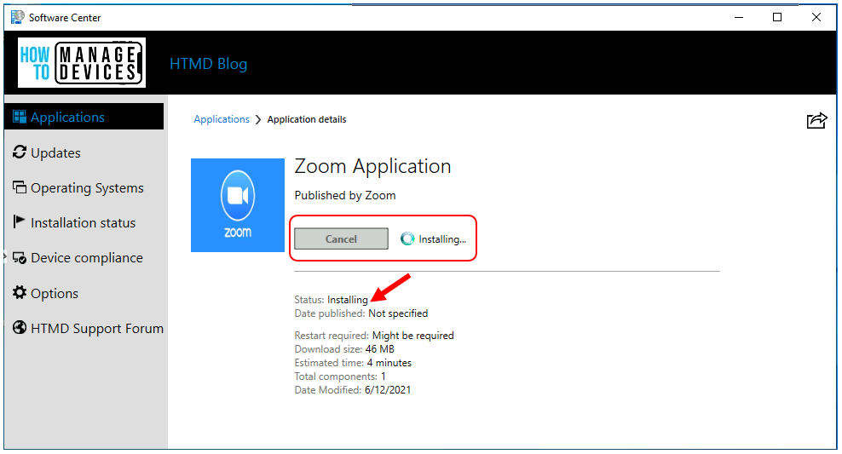Click Application details breadcrumb text
Screen dimensions: 842x454
[307, 119]
